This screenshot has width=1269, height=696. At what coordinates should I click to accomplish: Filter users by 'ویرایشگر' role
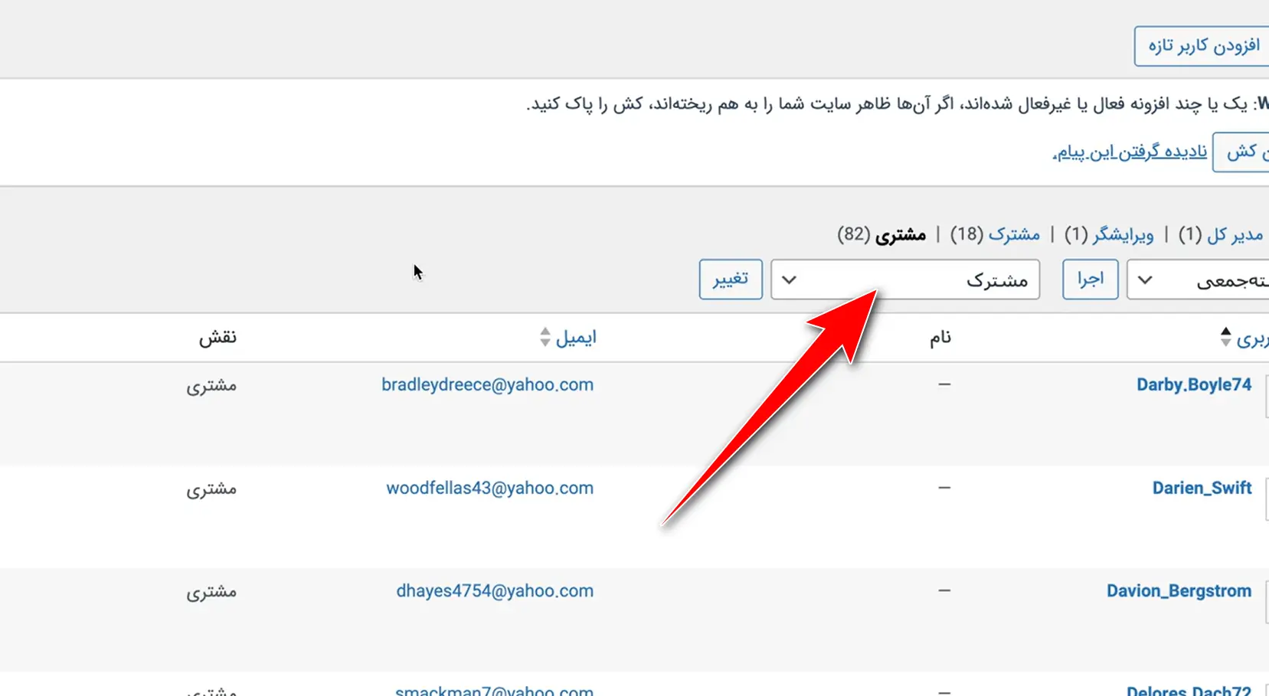[x=1123, y=235]
